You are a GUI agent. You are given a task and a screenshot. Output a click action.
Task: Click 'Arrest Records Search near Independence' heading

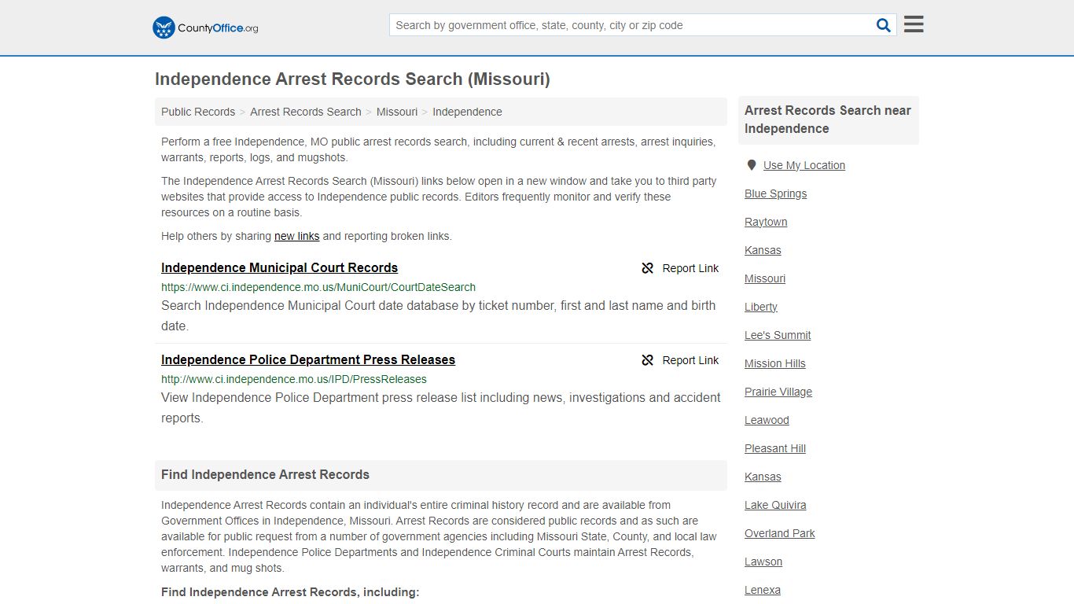pyautogui.click(x=828, y=120)
